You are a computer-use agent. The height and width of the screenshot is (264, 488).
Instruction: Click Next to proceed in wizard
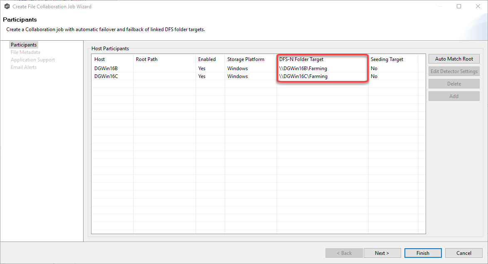click(x=382, y=253)
